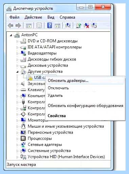129x174 pixels.
Task: Select the Другие устройства label
Action: 45,71
